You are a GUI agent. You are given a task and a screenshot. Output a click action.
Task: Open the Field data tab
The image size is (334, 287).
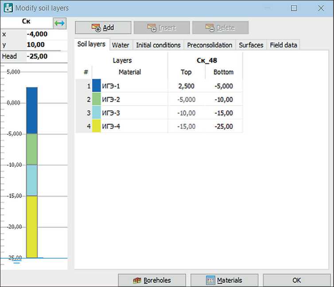pos(284,45)
